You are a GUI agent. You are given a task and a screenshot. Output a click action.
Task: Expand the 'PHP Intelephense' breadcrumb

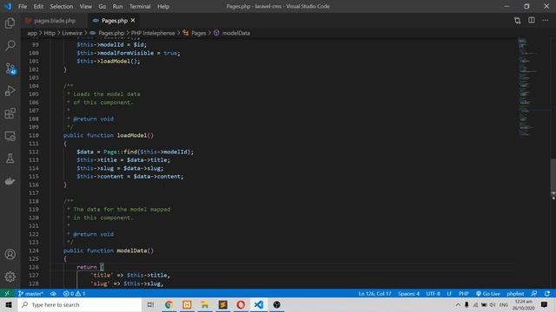pyautogui.click(x=153, y=33)
